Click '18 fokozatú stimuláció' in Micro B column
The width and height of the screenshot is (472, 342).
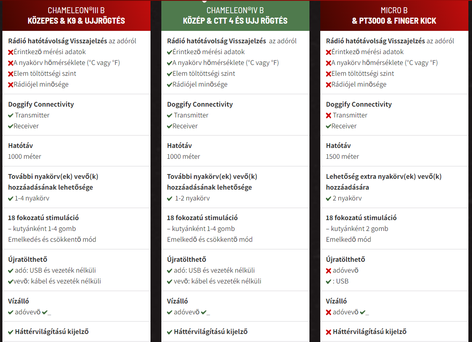coord(361,218)
